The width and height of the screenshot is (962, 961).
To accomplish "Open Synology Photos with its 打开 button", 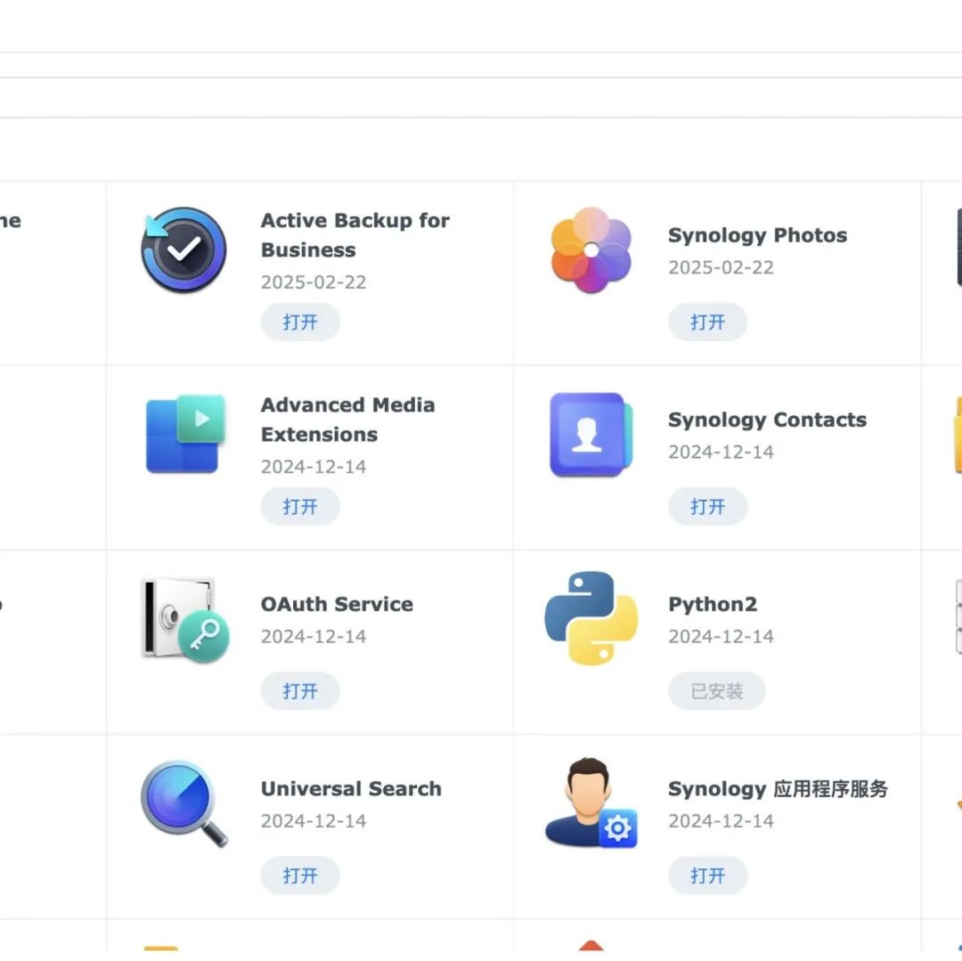I will [707, 322].
